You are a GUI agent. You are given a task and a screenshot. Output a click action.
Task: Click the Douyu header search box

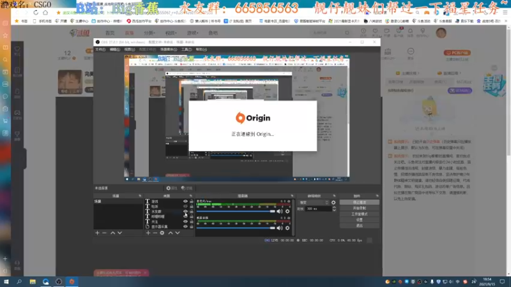330,33
